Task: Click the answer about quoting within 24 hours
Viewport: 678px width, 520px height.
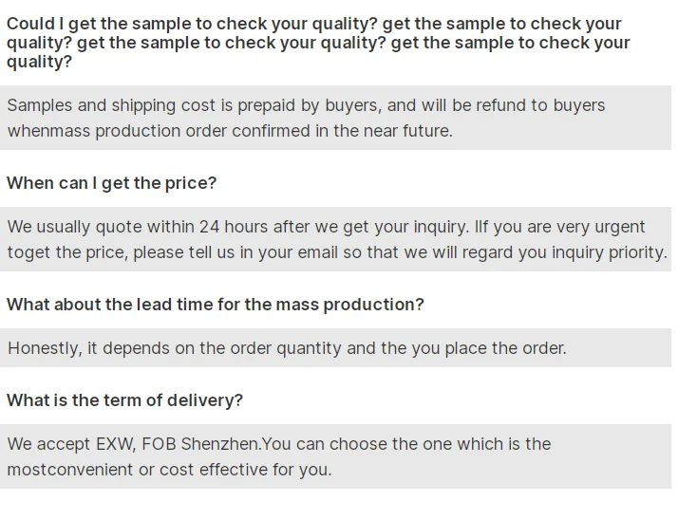Action: click(x=336, y=239)
